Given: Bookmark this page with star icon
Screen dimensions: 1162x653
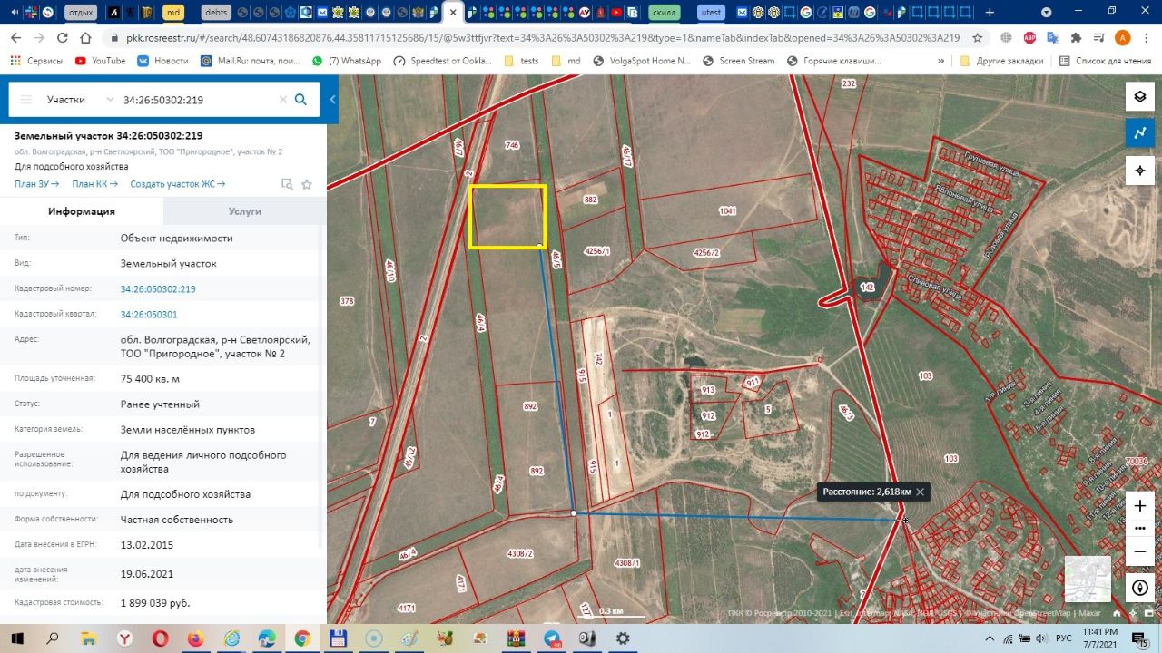Looking at the screenshot, I should [978, 38].
